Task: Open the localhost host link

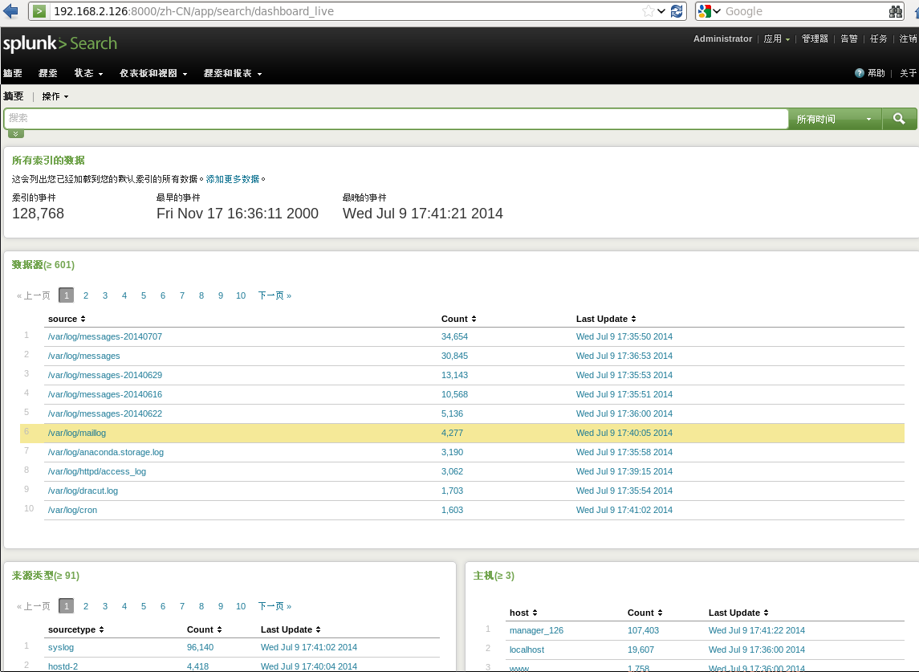Action: tap(527, 650)
